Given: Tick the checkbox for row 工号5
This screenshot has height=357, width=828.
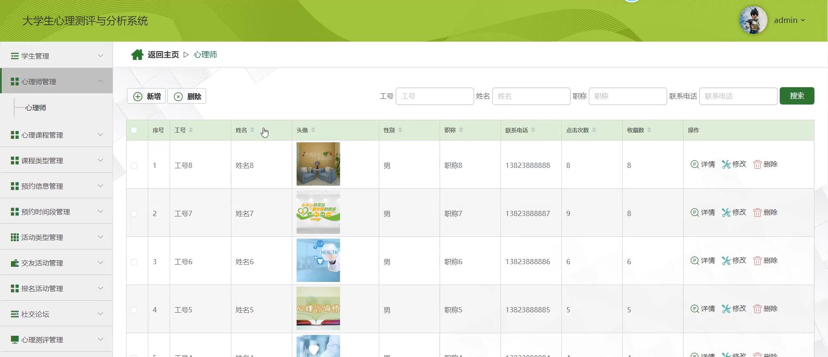Looking at the screenshot, I should coord(134,310).
